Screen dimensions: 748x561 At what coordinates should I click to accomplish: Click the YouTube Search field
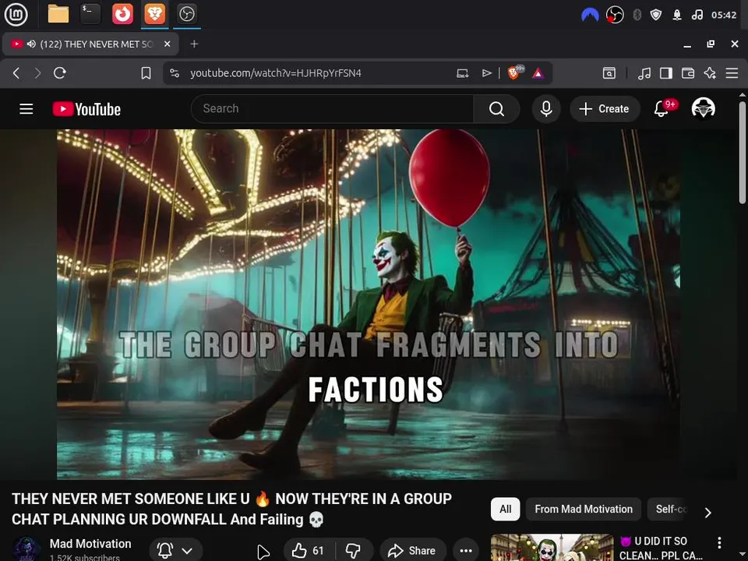[x=333, y=109]
